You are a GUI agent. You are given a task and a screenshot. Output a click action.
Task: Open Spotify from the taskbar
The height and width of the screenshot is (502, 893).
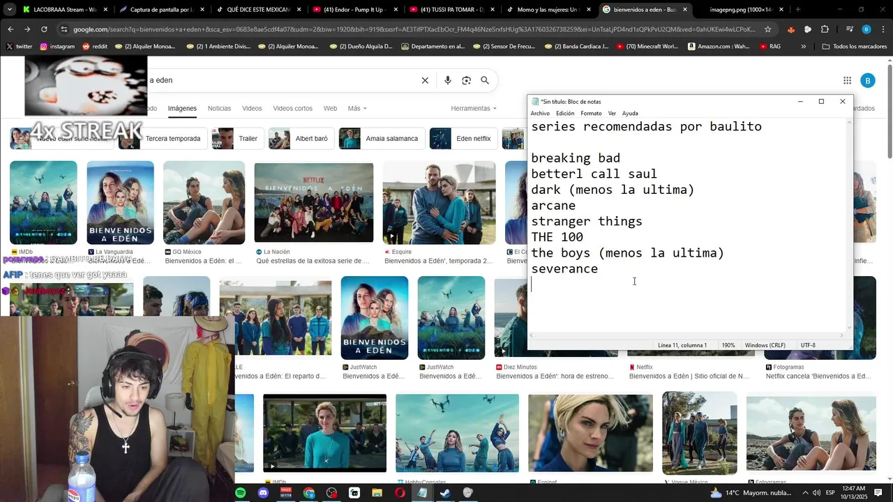[x=240, y=493]
